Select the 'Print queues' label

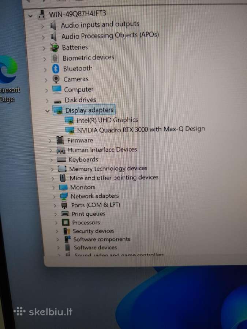89,214
